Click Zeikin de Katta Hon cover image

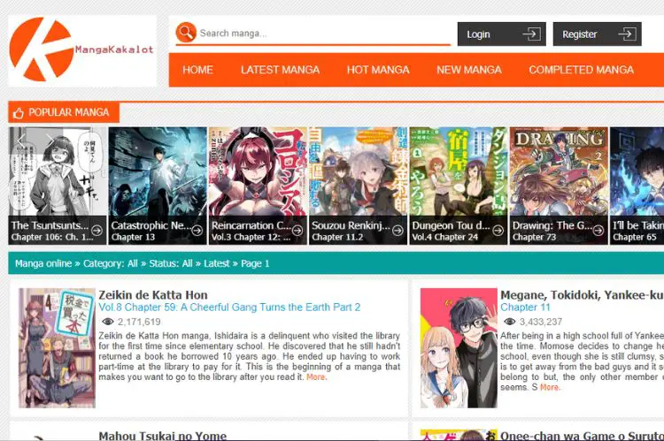pyautogui.click(x=58, y=348)
